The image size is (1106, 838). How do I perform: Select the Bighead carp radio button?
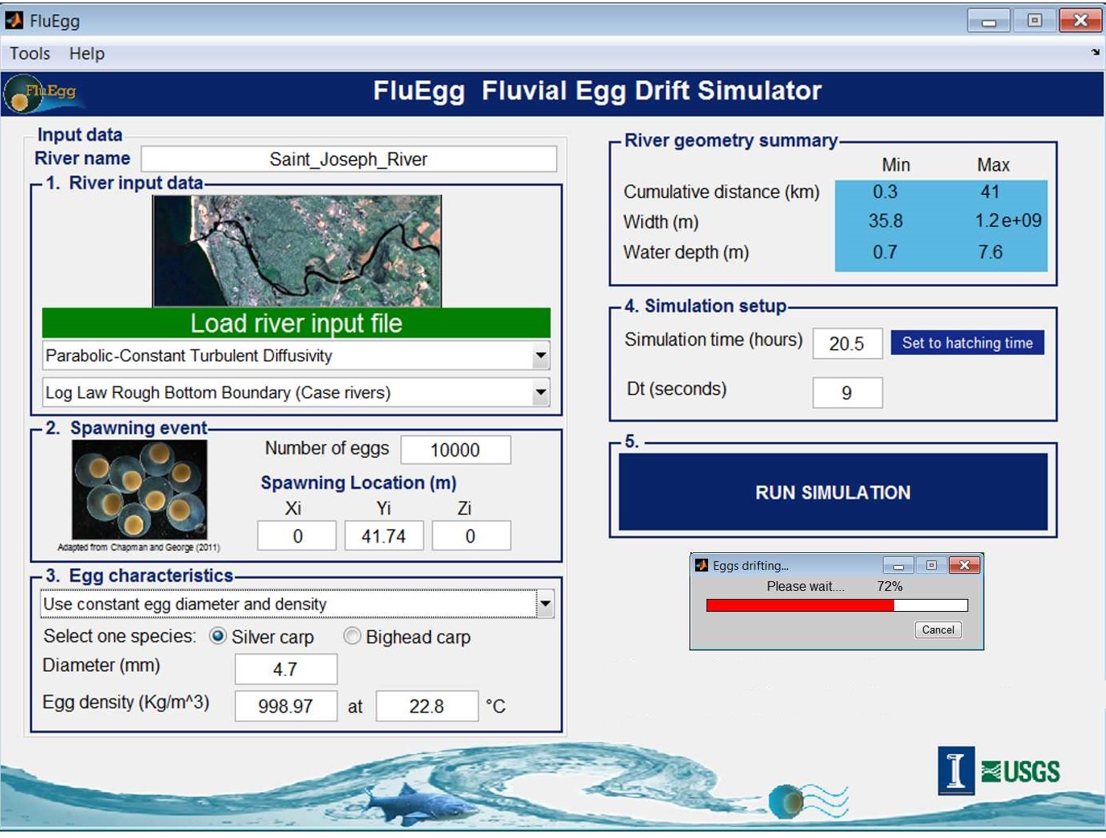tap(352, 637)
